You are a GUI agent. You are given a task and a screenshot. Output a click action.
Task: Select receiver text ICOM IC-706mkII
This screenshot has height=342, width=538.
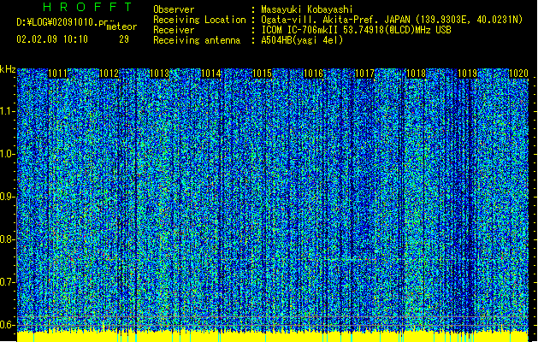[299, 30]
